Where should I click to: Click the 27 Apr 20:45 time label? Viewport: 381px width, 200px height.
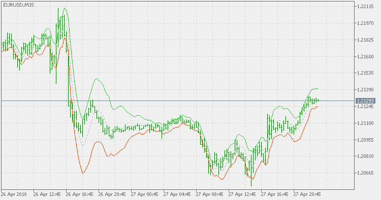coord(307,194)
